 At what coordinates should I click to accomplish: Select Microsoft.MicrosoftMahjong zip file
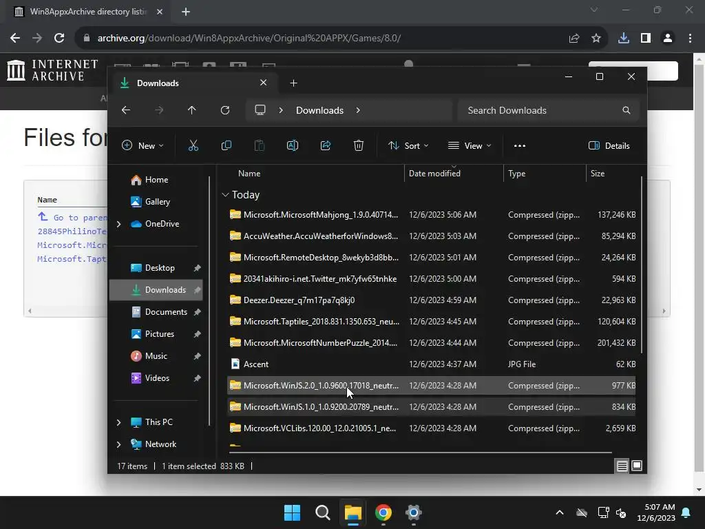click(x=431, y=215)
